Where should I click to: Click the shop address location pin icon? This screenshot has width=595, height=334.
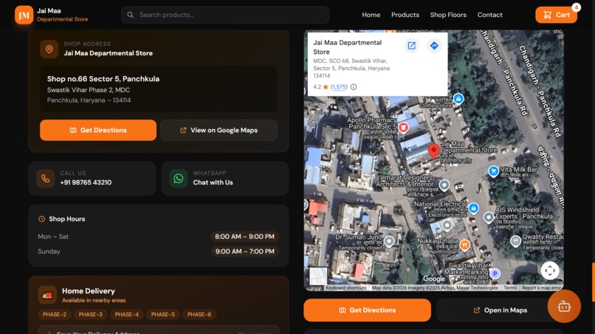49,49
